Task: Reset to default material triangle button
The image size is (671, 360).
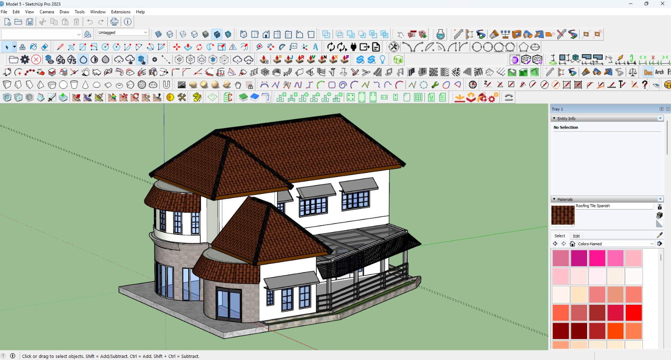Action: [x=659, y=224]
